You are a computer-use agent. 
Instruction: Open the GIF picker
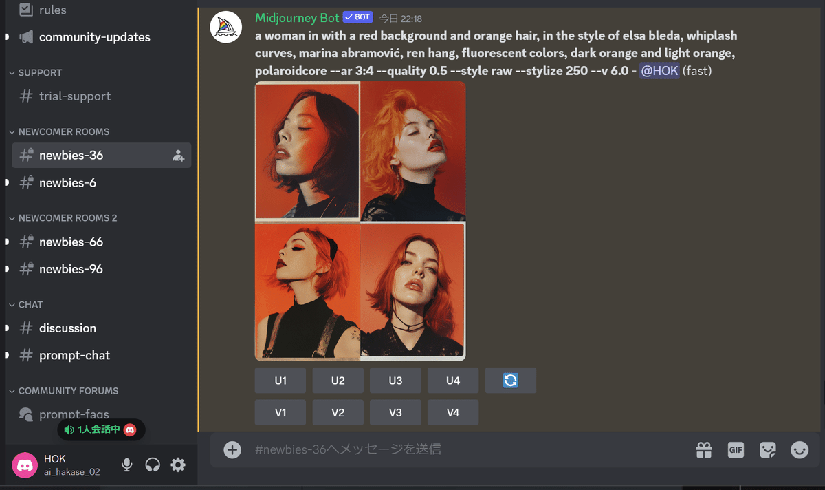click(736, 449)
